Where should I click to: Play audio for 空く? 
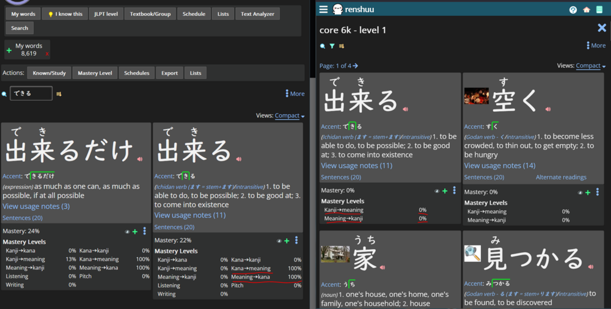pos(548,109)
